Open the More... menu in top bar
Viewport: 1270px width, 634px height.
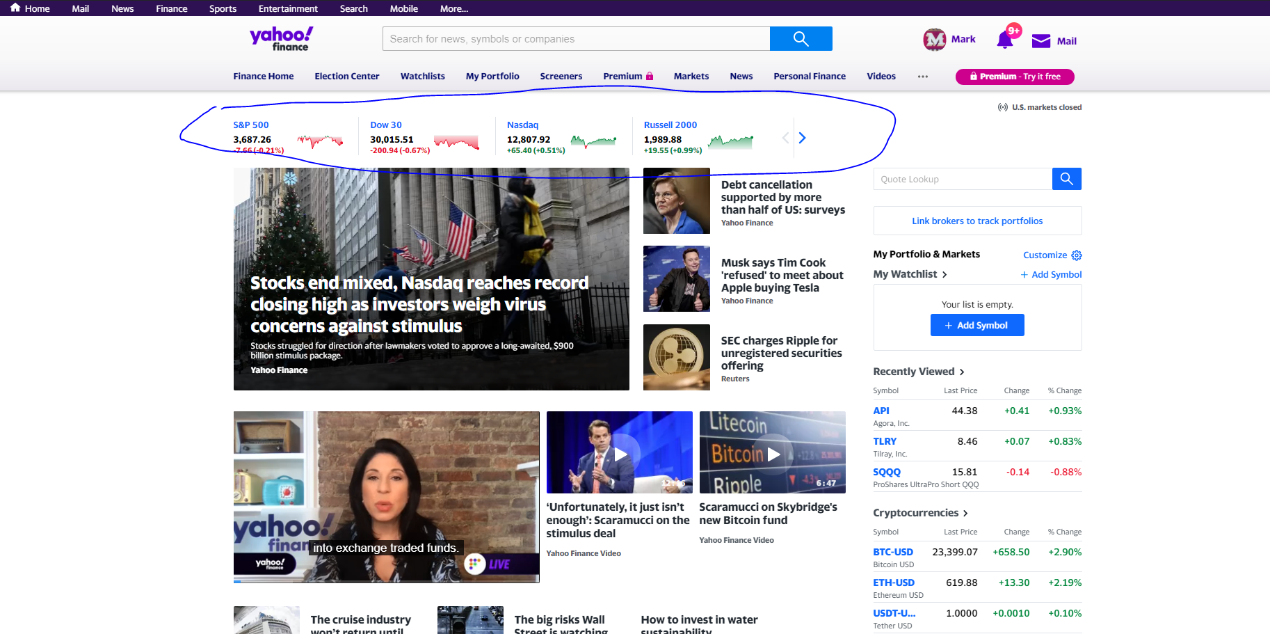pyautogui.click(x=454, y=8)
